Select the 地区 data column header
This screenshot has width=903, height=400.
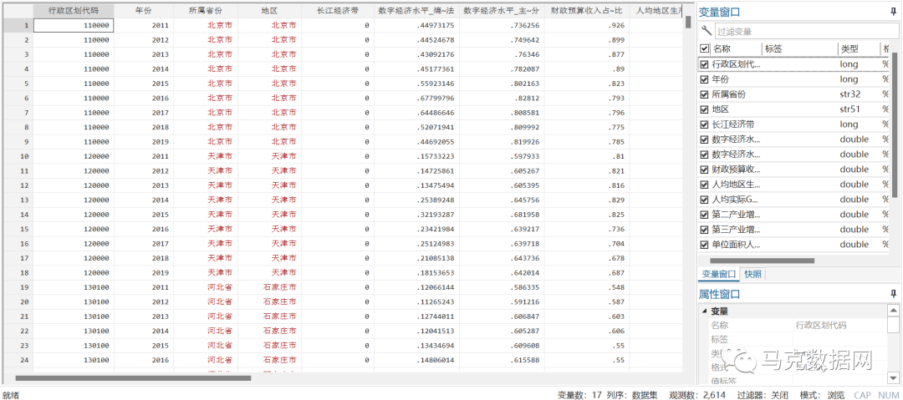point(269,10)
